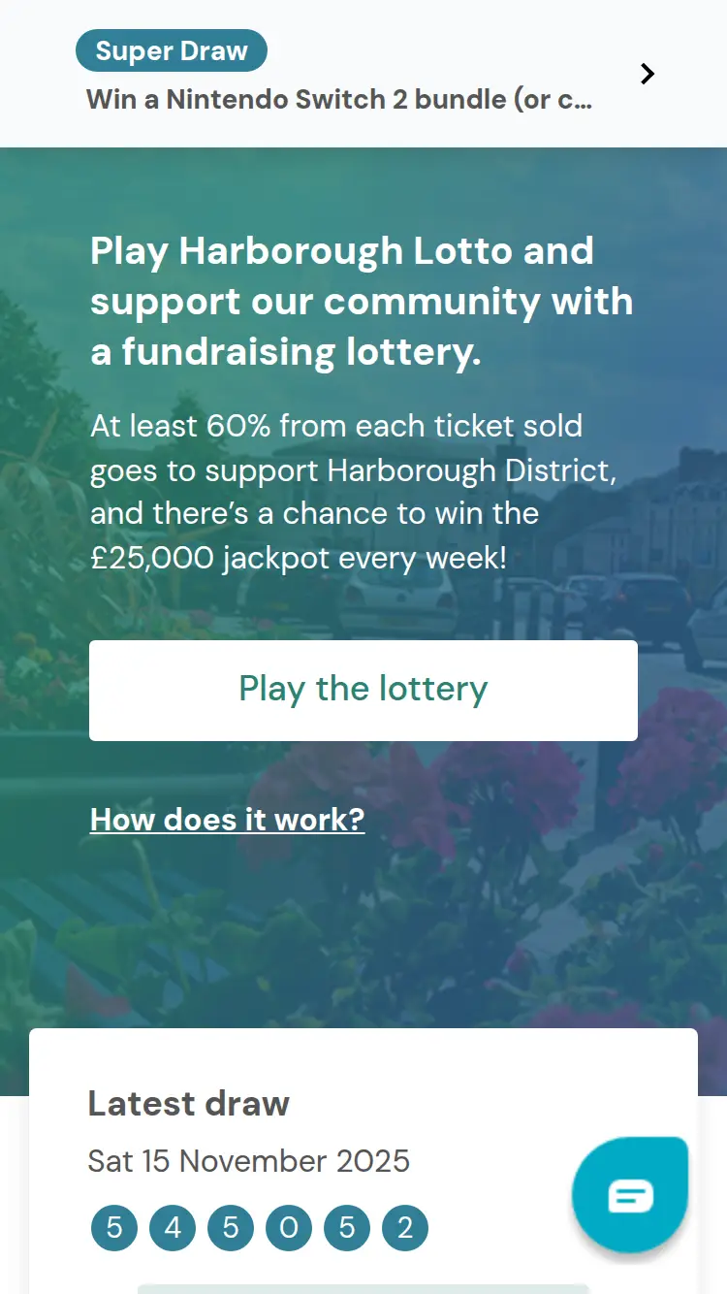This screenshot has width=727, height=1294.
Task: Click the Play the lottery button
Action: click(363, 690)
